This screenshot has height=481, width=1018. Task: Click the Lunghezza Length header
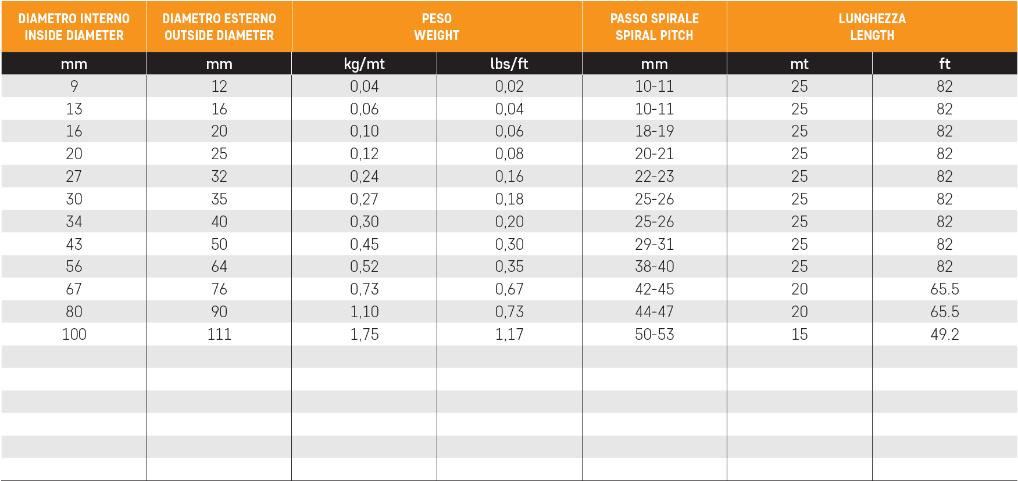[x=872, y=27]
